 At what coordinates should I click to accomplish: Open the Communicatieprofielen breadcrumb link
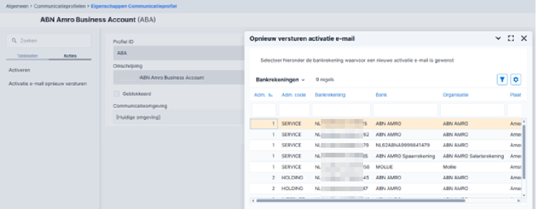(60, 6)
